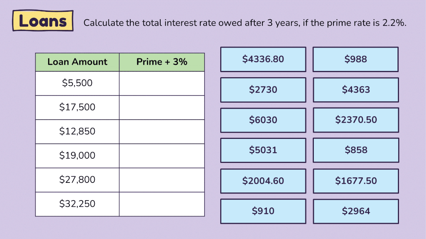Click the $6030 answer tile
The image size is (426, 239).
pyautogui.click(x=263, y=120)
